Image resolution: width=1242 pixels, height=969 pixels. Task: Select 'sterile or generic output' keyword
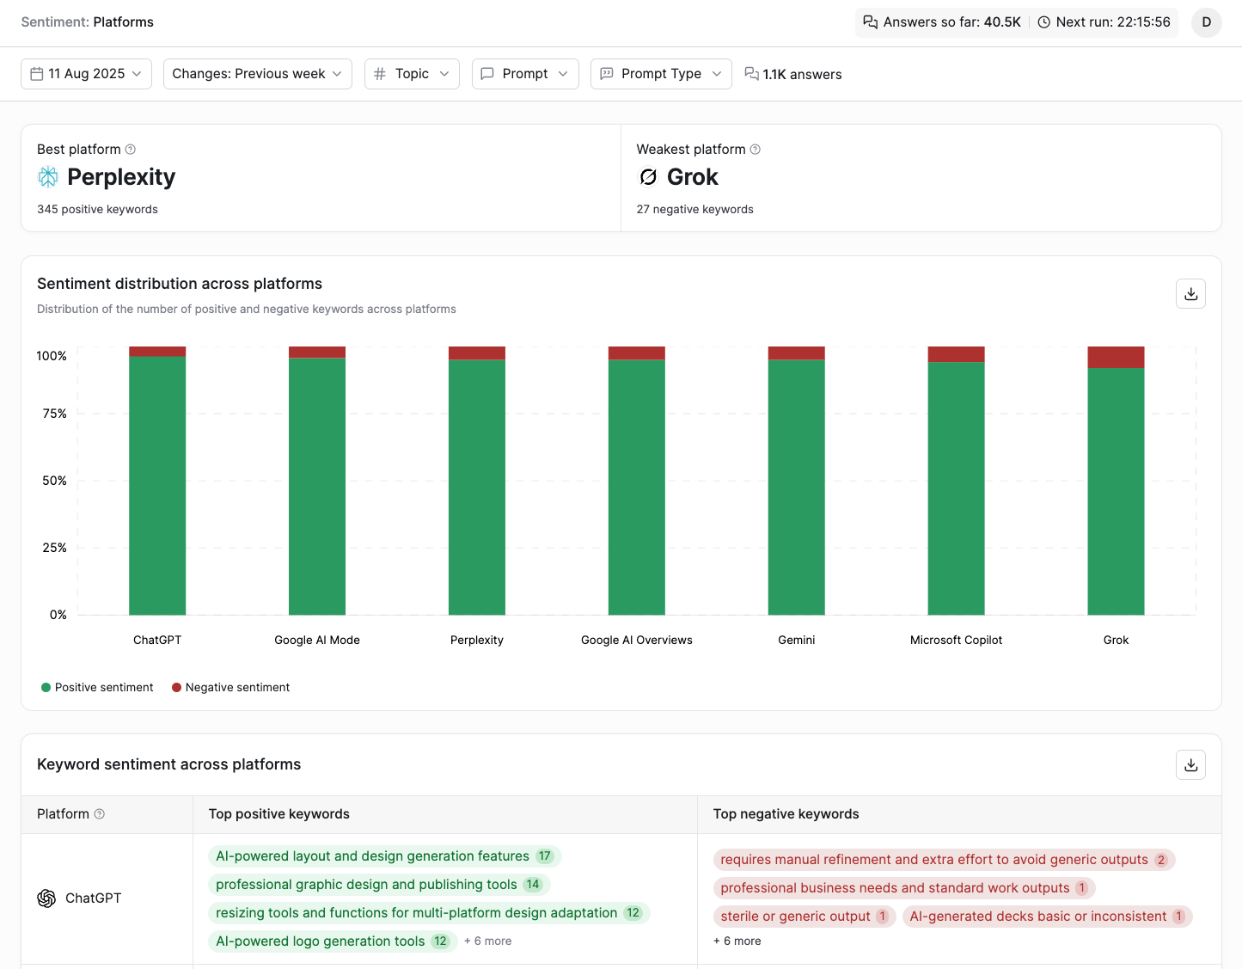coord(805,917)
